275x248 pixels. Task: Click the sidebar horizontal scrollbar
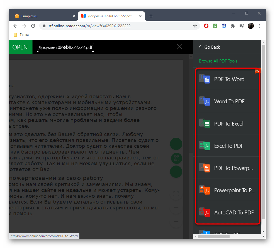pyautogui.click(x=214, y=236)
